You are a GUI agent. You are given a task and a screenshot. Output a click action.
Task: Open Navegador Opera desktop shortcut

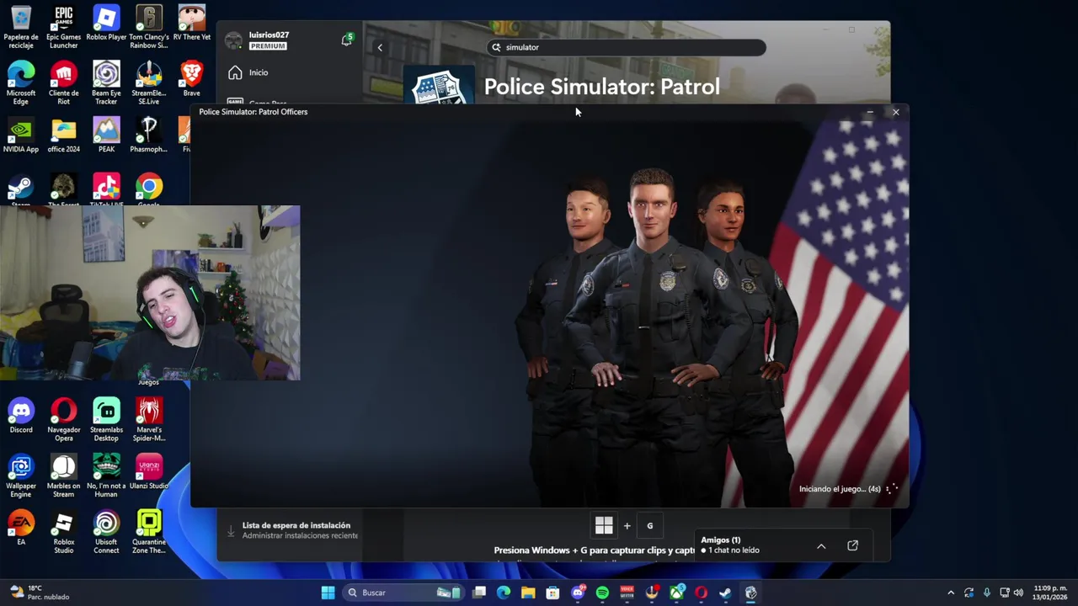(63, 420)
